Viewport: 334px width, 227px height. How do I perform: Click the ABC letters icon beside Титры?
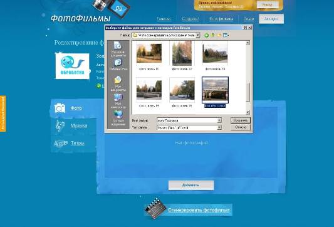coord(61,143)
